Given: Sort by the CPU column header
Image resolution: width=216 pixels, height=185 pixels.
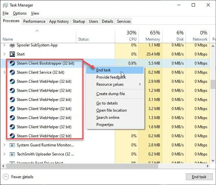Looking at the screenshot, I should [x=127, y=36].
